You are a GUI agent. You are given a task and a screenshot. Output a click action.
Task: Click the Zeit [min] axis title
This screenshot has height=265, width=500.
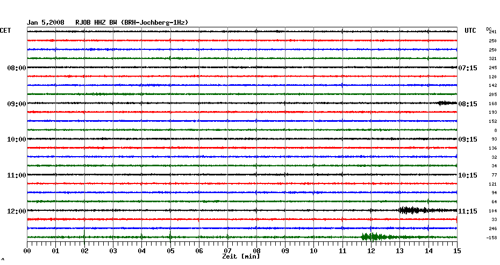(x=241, y=256)
